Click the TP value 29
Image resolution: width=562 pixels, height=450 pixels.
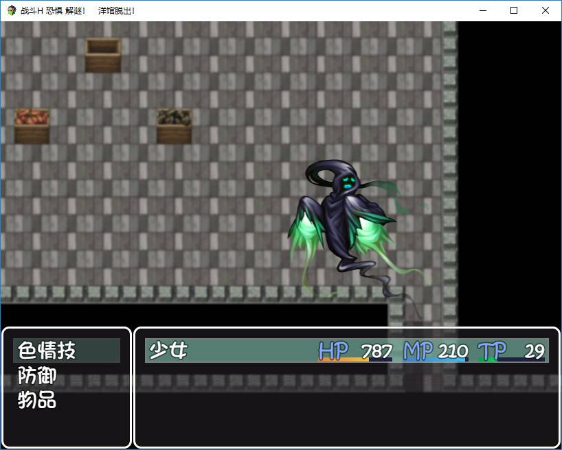point(534,351)
